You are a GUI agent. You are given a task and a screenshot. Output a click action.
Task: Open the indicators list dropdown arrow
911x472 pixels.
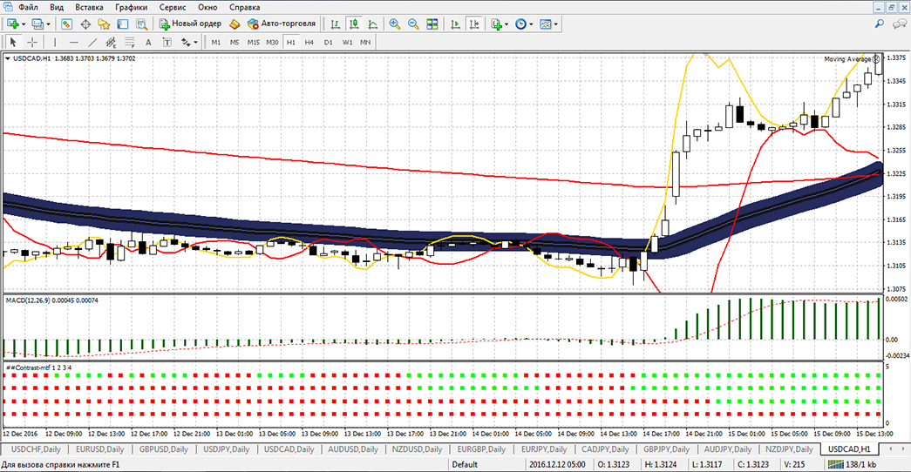tap(506, 24)
